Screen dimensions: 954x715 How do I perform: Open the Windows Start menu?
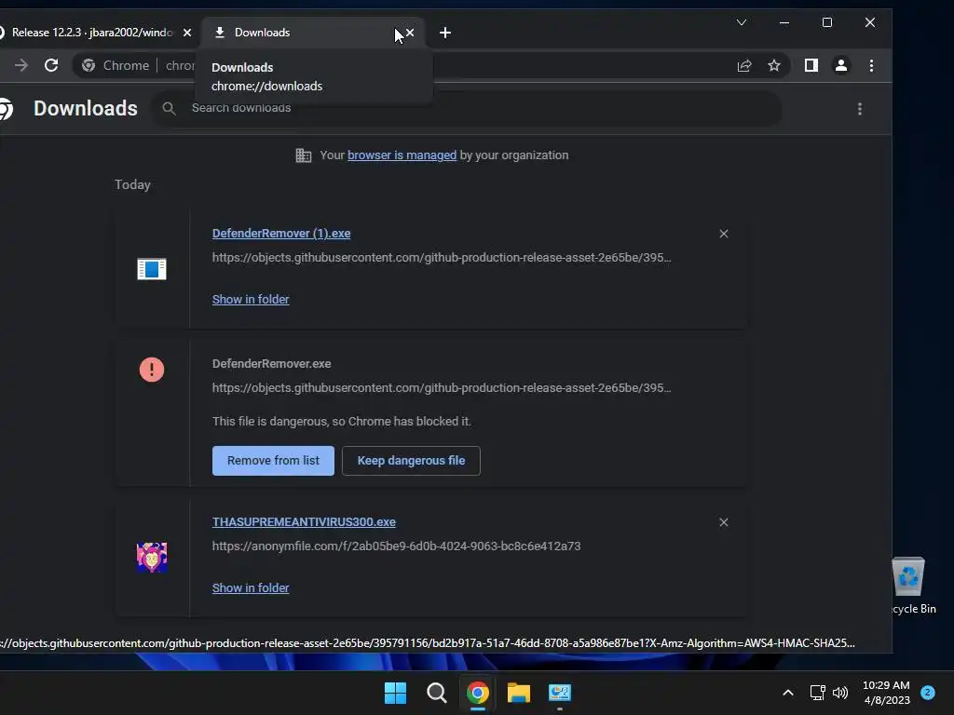click(395, 693)
